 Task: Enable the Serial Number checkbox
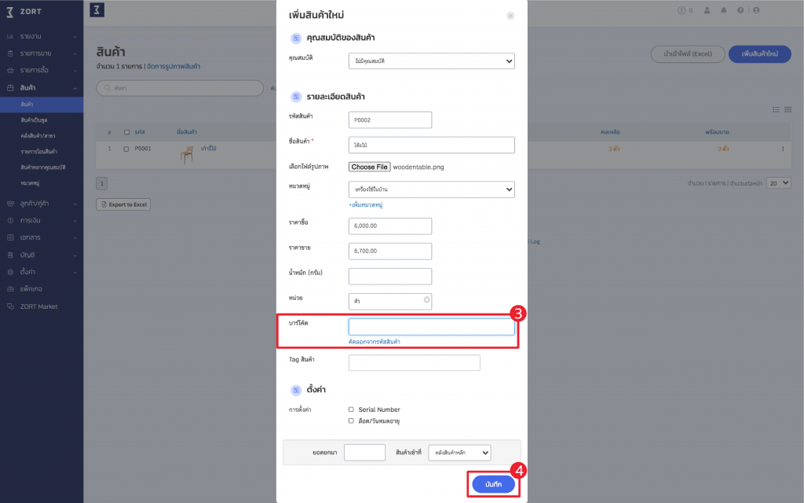tap(351, 409)
